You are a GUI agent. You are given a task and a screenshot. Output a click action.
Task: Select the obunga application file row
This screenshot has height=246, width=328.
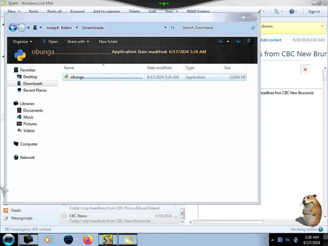(154, 77)
